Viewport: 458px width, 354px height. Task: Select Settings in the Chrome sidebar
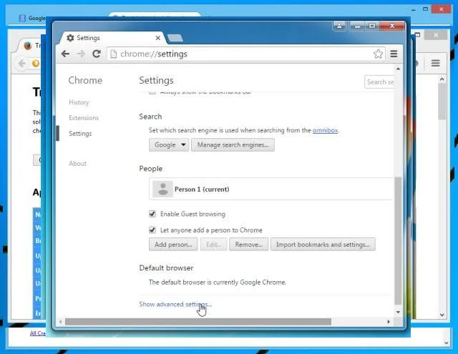(80, 133)
